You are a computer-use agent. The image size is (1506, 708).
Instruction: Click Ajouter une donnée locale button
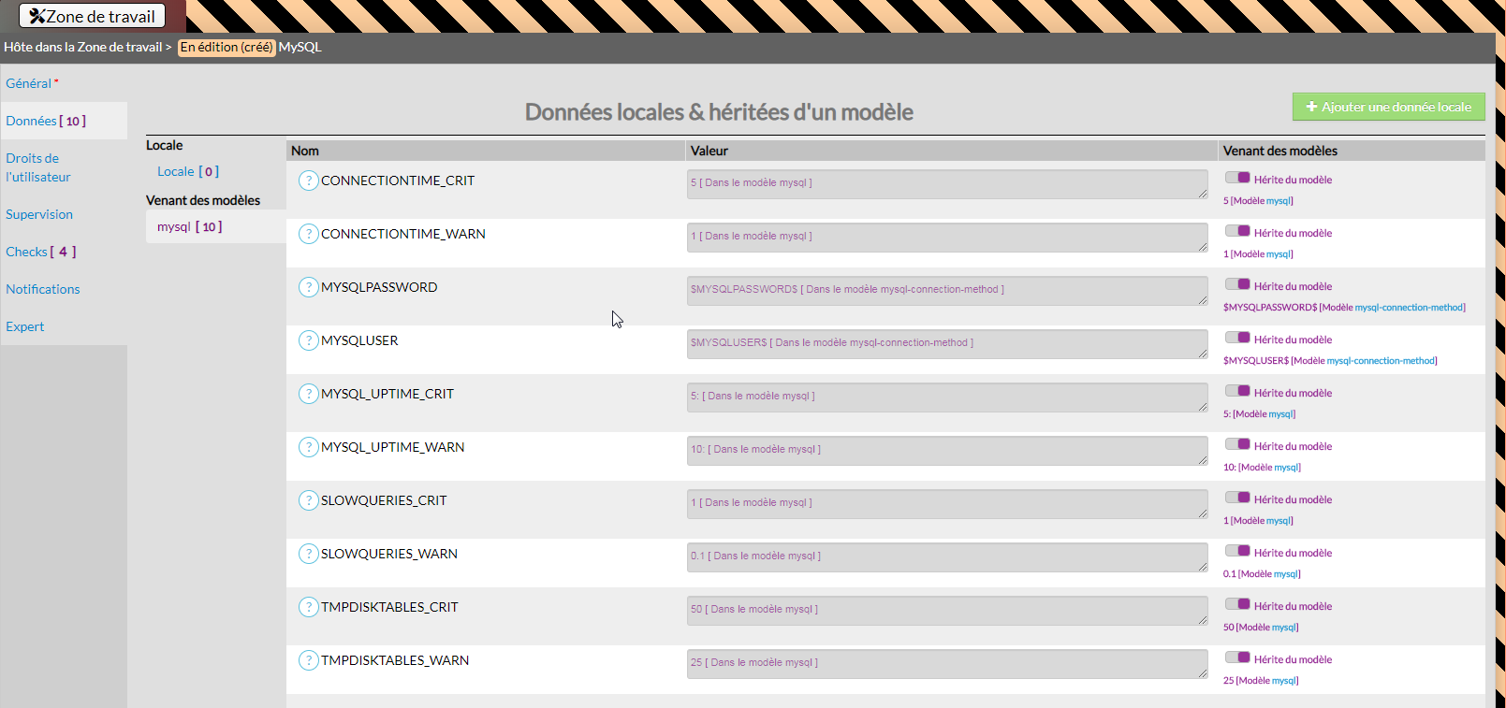(x=1388, y=107)
